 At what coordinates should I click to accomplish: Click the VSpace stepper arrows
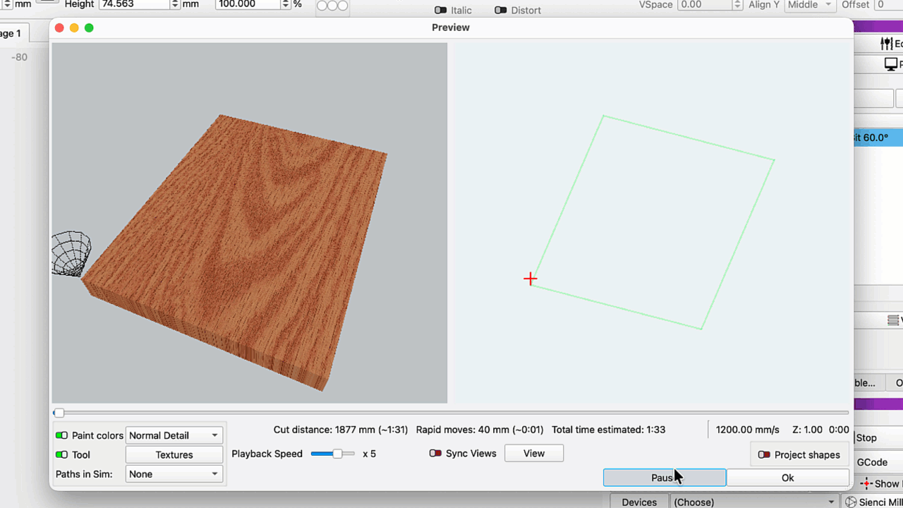click(737, 4)
